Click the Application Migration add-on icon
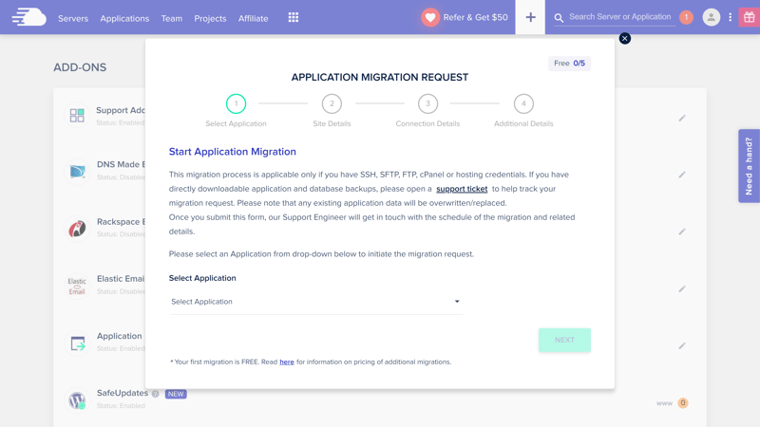The height and width of the screenshot is (427, 760). pyautogui.click(x=77, y=343)
